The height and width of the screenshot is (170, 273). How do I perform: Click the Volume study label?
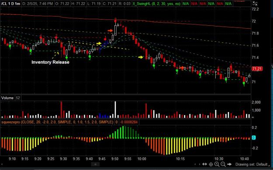pos(7,98)
